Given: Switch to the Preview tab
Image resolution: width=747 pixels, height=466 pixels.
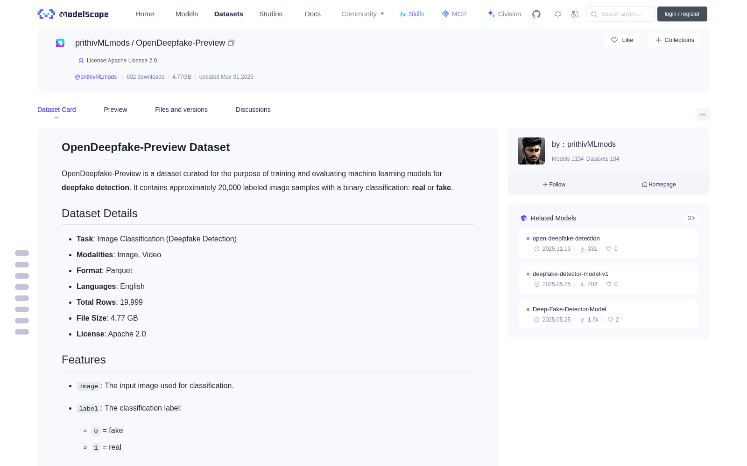Looking at the screenshot, I should point(115,110).
